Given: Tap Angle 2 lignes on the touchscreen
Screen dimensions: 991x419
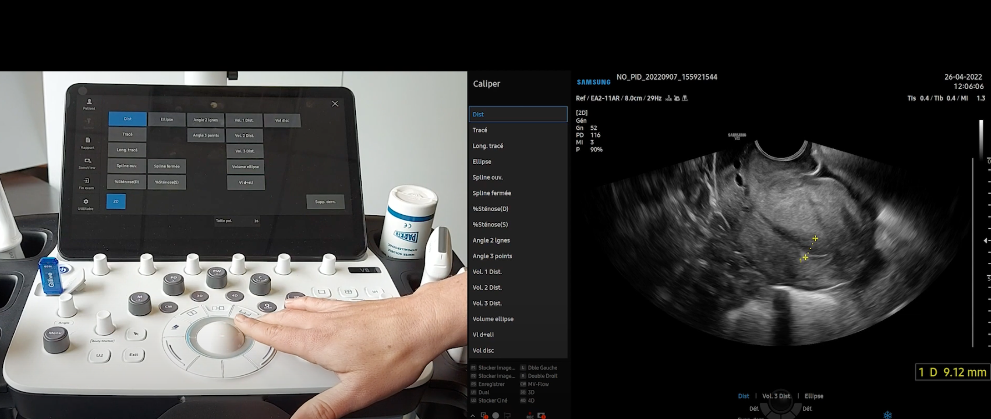Looking at the screenshot, I should [x=206, y=120].
